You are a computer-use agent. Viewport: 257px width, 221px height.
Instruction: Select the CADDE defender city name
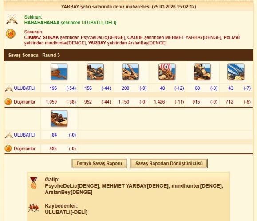click(135, 37)
